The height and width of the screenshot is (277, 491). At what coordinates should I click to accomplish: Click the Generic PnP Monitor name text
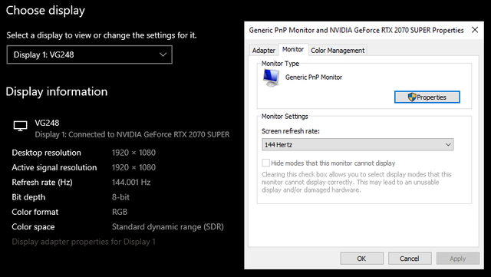pos(314,77)
